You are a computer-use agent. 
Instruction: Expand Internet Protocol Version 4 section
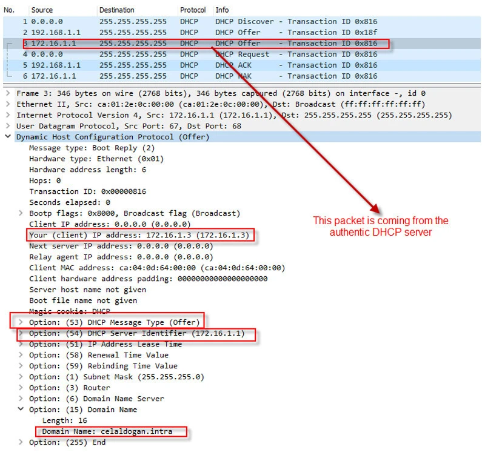pos(7,115)
